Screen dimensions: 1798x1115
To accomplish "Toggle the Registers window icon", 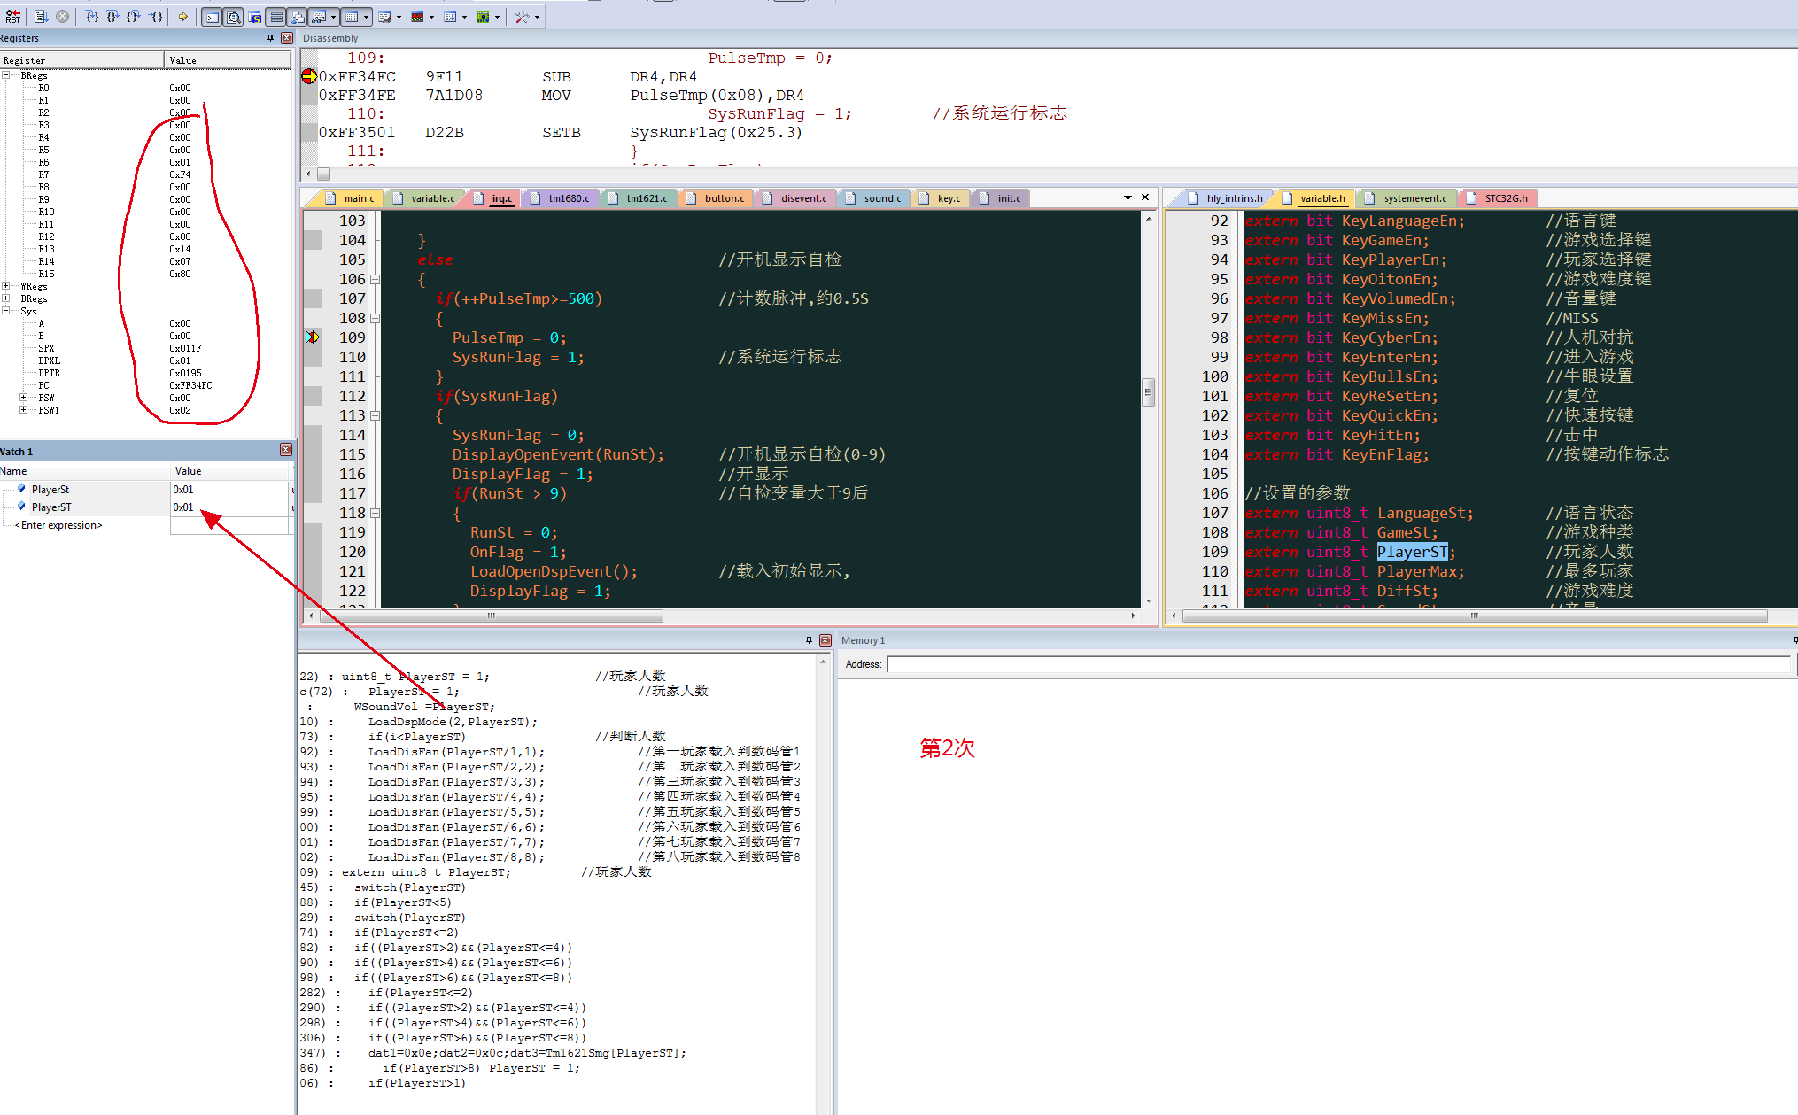I will coord(276,17).
